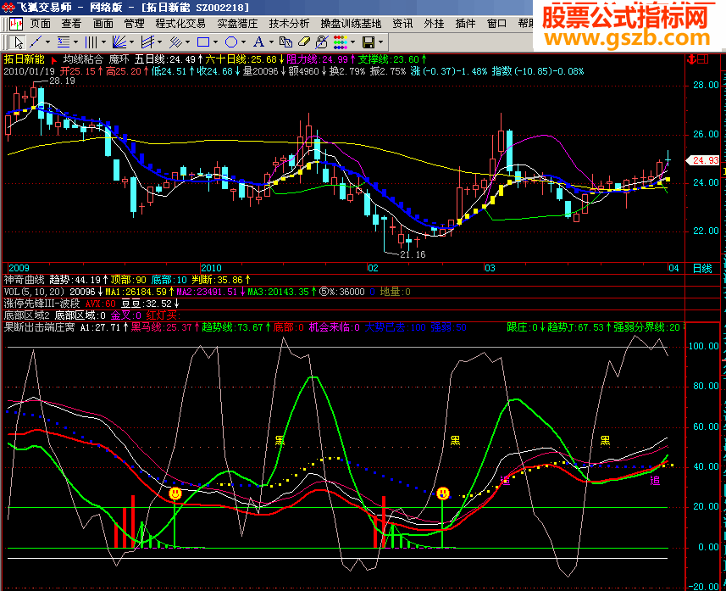This screenshot has height=591, width=726.
Task: Open the 窗口 menu
Action: (496, 24)
